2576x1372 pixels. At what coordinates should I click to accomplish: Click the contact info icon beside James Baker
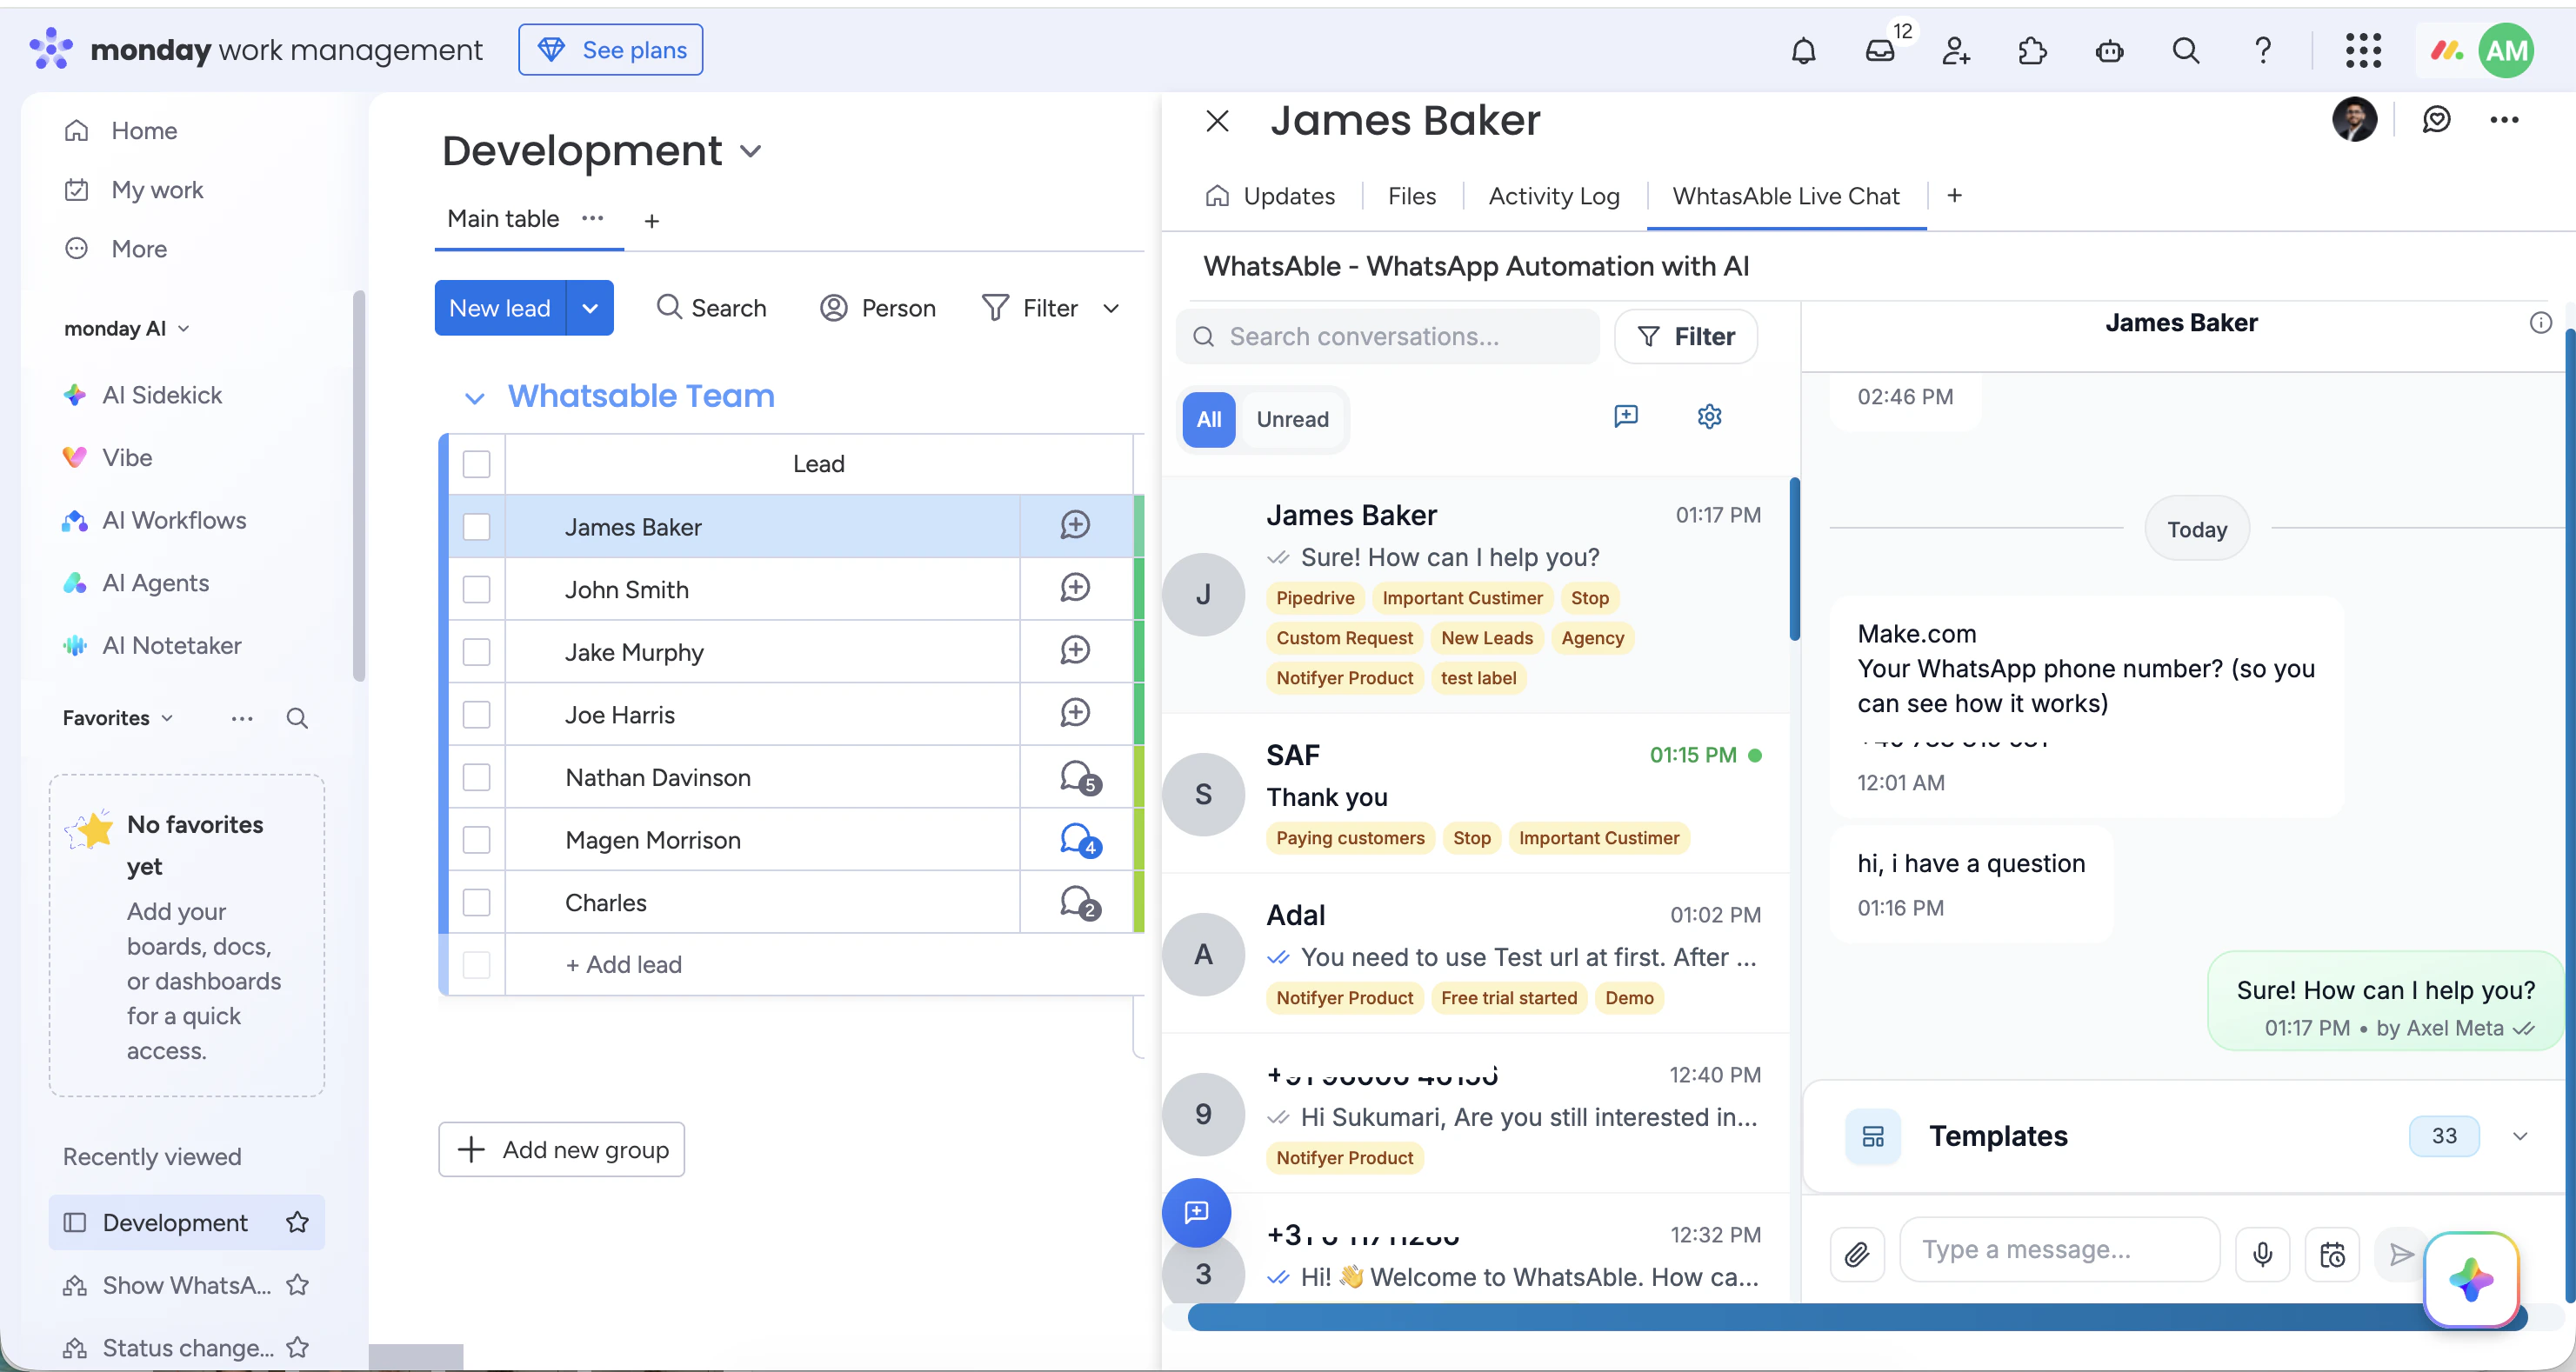[x=2541, y=322]
